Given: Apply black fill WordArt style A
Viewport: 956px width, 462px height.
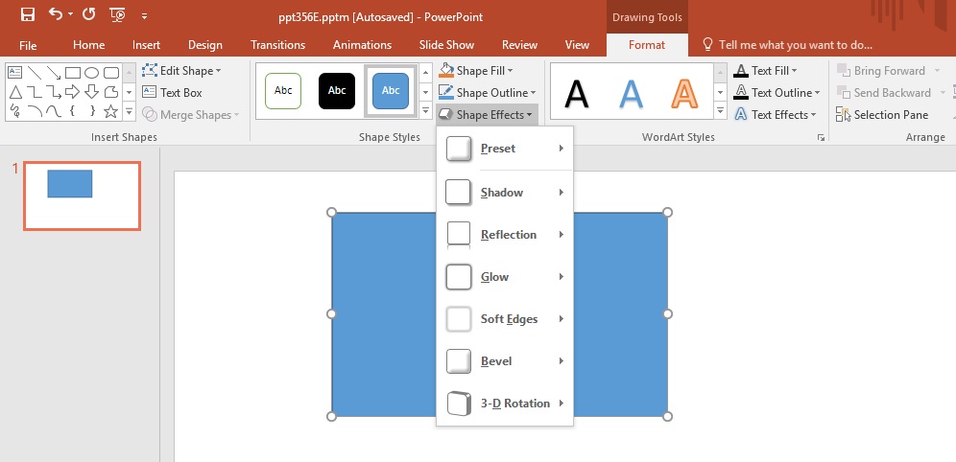Looking at the screenshot, I should coord(577,93).
